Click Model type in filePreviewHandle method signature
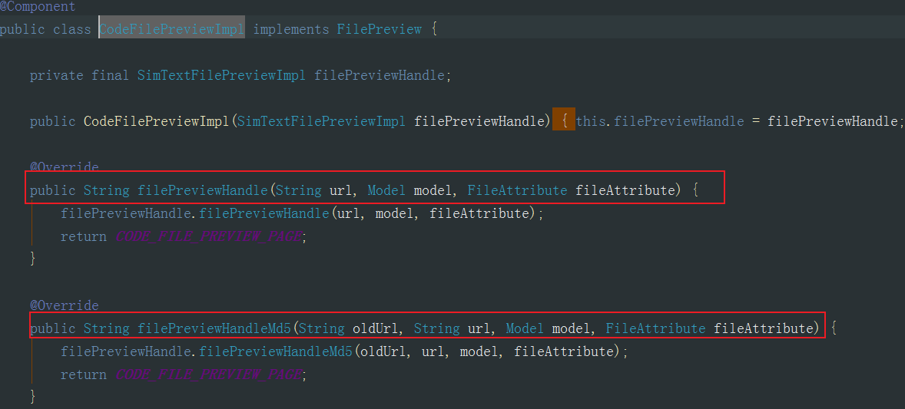This screenshot has height=409, width=905. pyautogui.click(x=386, y=190)
